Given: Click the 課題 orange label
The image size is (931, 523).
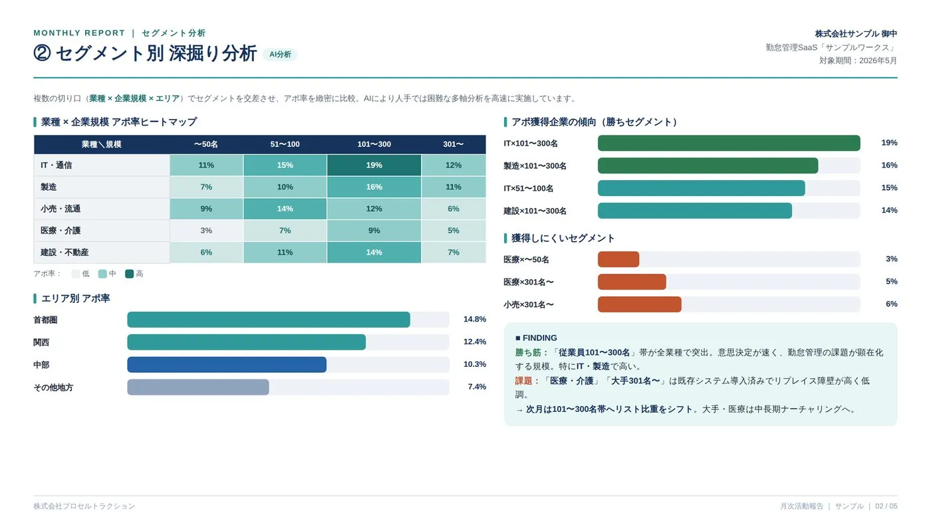Looking at the screenshot, I should (528, 381).
